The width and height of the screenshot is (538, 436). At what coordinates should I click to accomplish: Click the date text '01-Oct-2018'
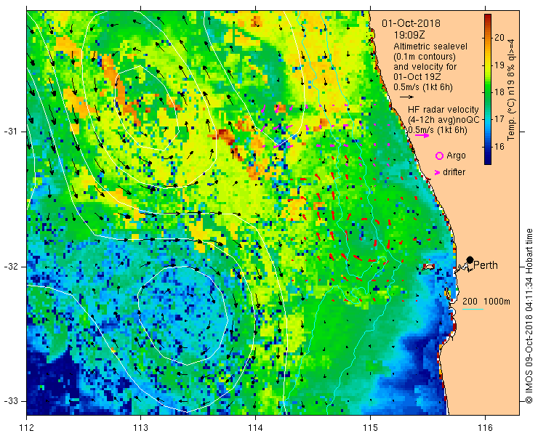(x=411, y=23)
